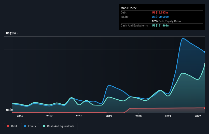The height and width of the screenshot is (134, 209).
Task: Click the 2019 axis label
Action: point(109,116)
